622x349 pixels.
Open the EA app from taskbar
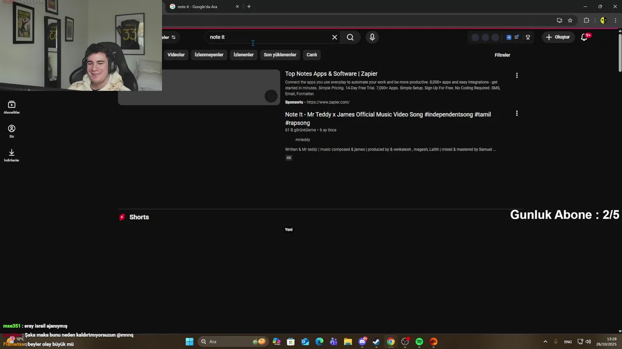click(433, 342)
